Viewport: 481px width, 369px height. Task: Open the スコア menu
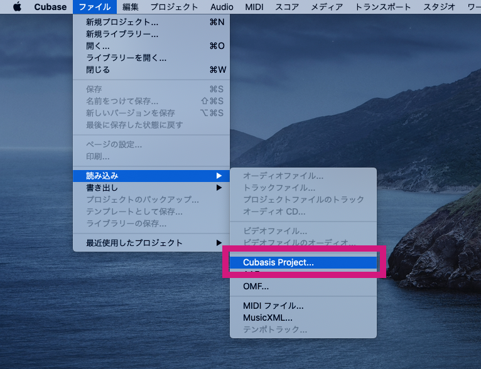pos(287,7)
